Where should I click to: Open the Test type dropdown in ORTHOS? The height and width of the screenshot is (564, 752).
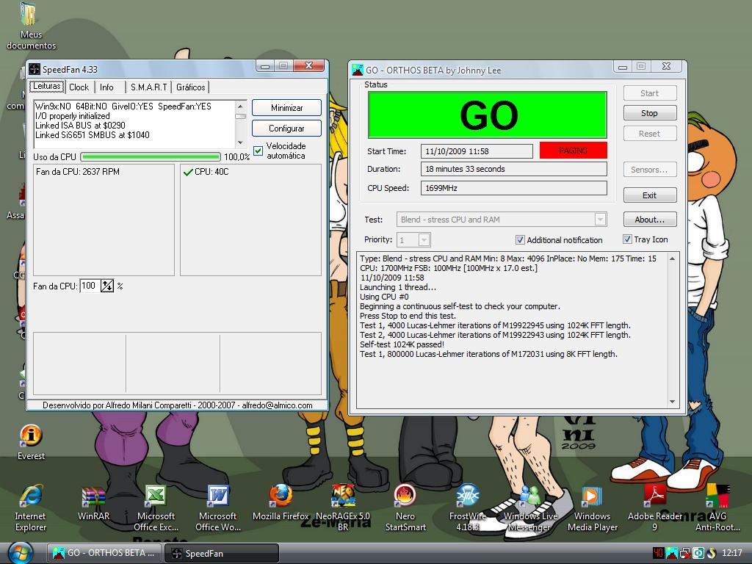(x=600, y=220)
